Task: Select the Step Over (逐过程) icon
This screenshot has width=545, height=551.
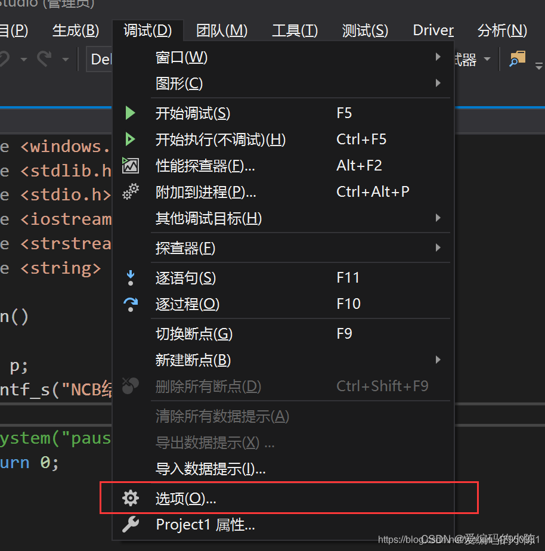Action: 131,304
